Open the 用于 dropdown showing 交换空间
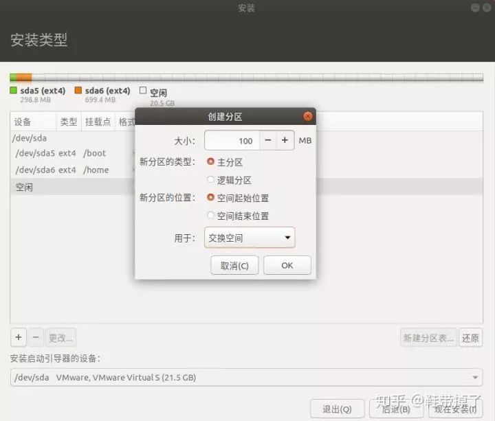Viewport: 495px width, 421px height. [x=250, y=238]
